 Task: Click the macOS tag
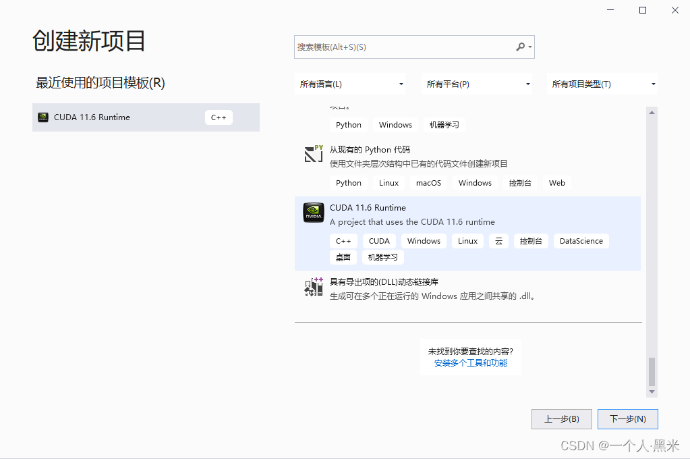point(428,183)
